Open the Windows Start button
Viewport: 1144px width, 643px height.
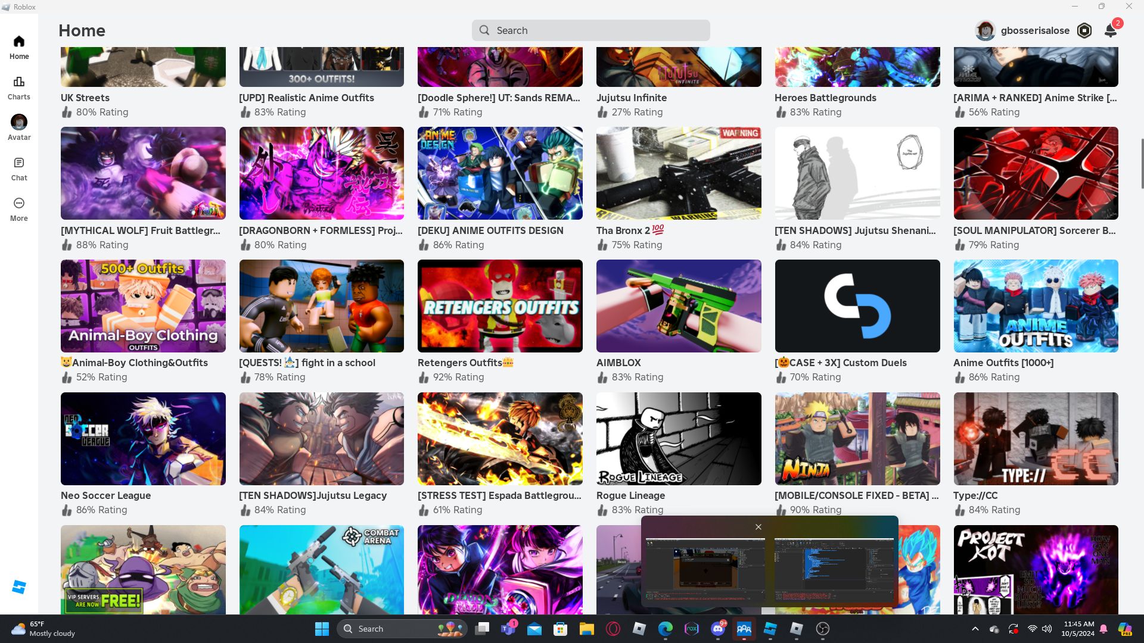point(322,629)
